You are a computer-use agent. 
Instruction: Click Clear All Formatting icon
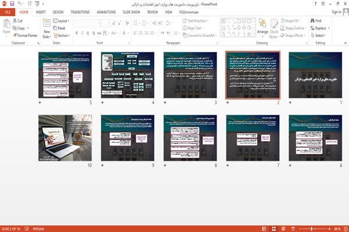coord(127,23)
